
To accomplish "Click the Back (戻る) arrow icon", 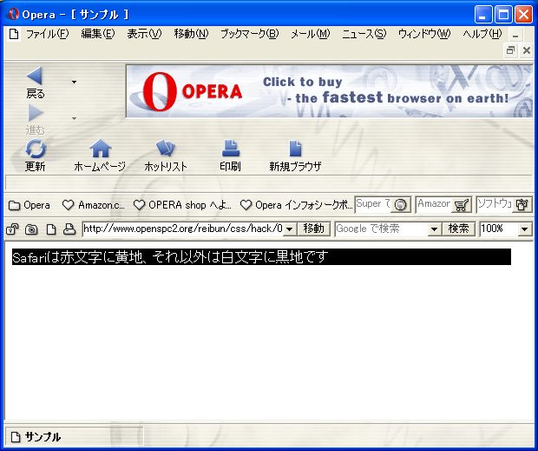I will [35, 76].
